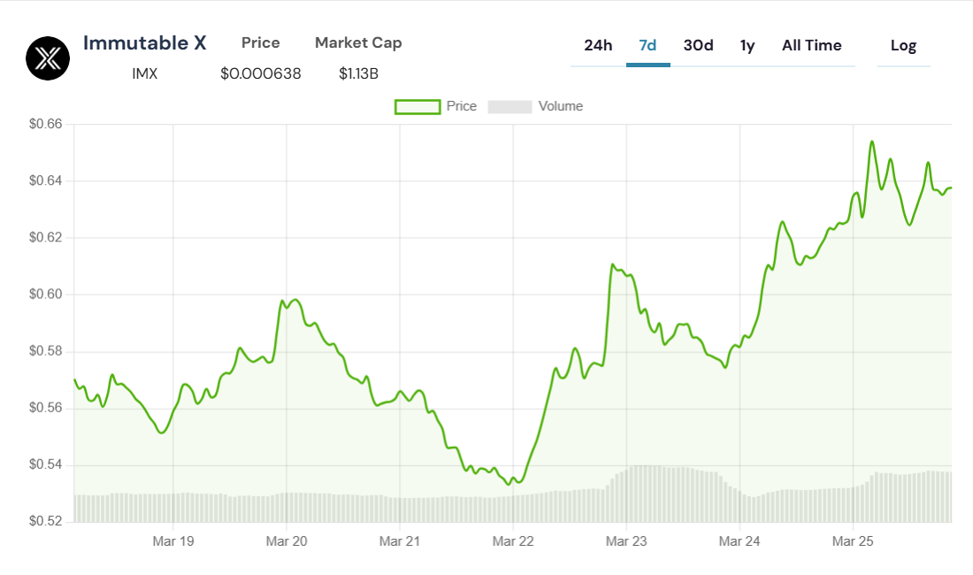Click the Price legend label

click(462, 106)
